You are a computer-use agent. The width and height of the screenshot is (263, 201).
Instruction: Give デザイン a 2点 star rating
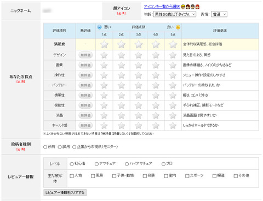click(121, 55)
